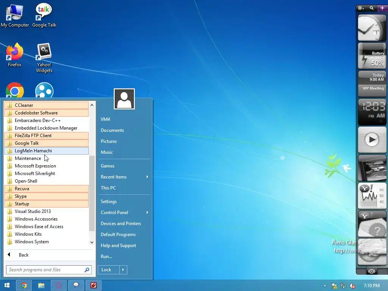Image resolution: width=388 pixels, height=291 pixels.
Task: Open Chrome from the taskbar
Action: [x=24, y=286]
